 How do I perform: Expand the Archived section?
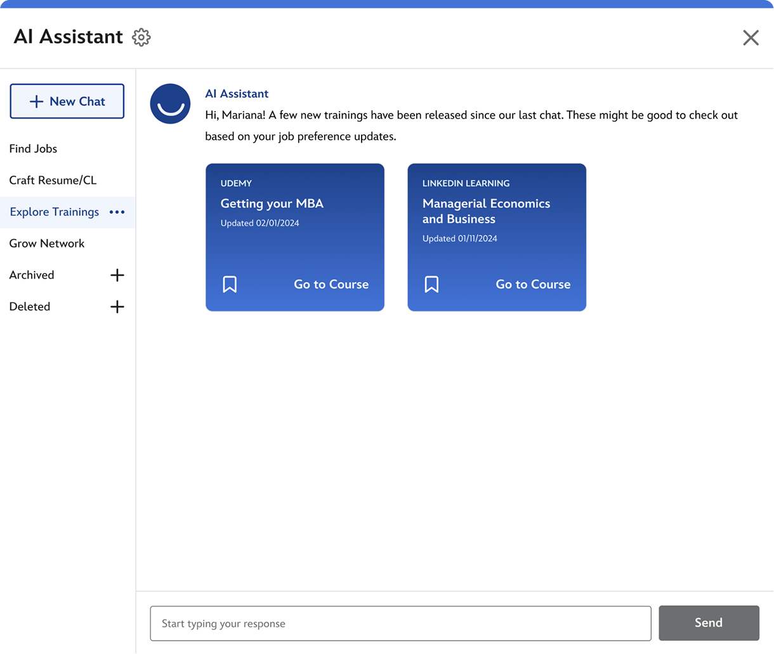coord(117,275)
